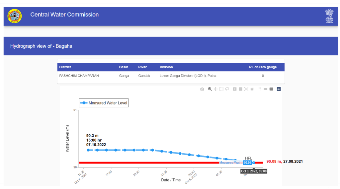Click the Central Water Commission logo
340x189 pixels.
click(14, 16)
